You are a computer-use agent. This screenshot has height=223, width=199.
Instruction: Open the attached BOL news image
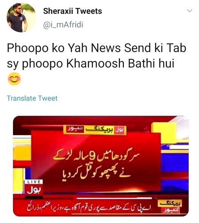(x=101, y=166)
